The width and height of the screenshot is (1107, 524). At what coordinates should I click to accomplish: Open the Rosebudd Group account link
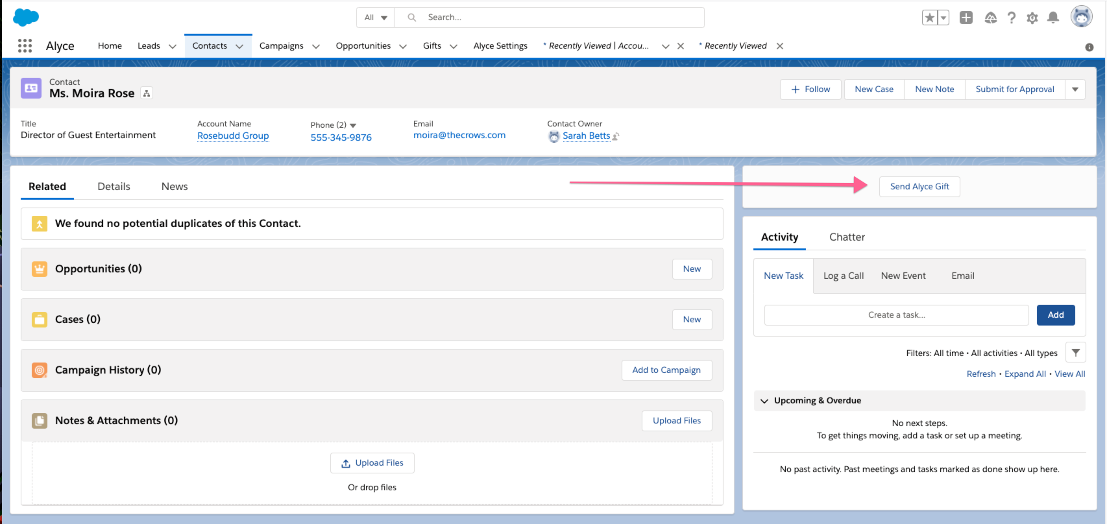tap(233, 136)
